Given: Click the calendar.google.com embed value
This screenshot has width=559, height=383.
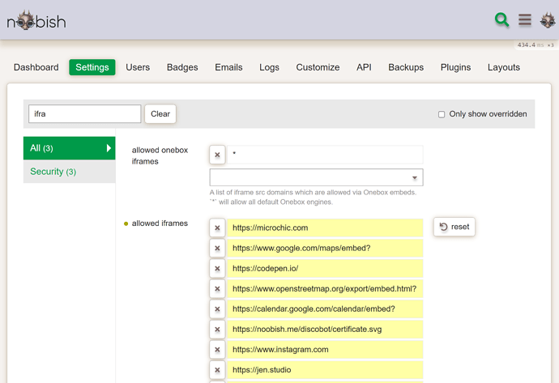Looking at the screenshot, I should pyautogui.click(x=325, y=309).
